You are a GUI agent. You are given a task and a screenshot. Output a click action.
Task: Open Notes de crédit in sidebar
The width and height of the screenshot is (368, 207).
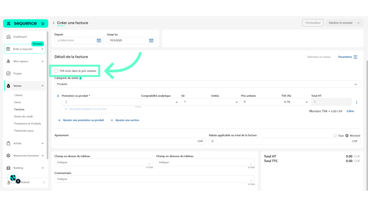coord(24,117)
